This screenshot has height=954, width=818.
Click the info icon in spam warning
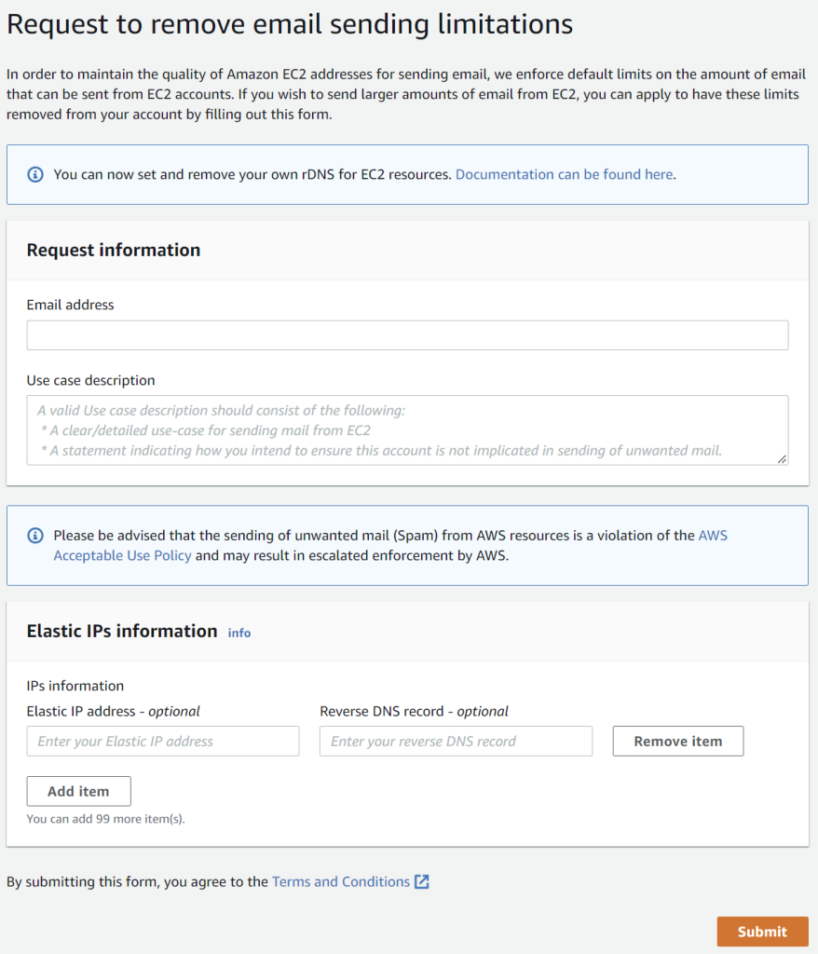(x=35, y=536)
